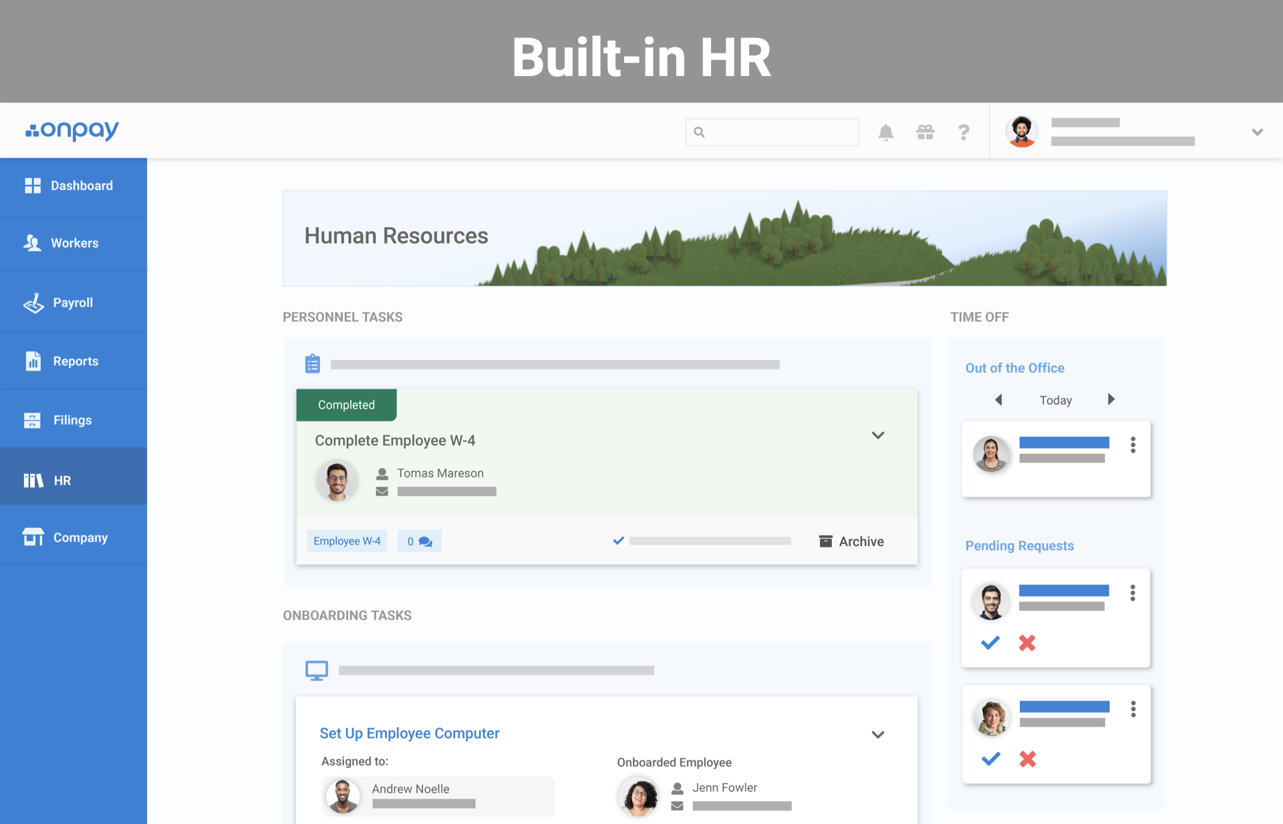Image resolution: width=1283 pixels, height=824 pixels.
Task: Reject the first pending time off request
Action: coord(1027,642)
